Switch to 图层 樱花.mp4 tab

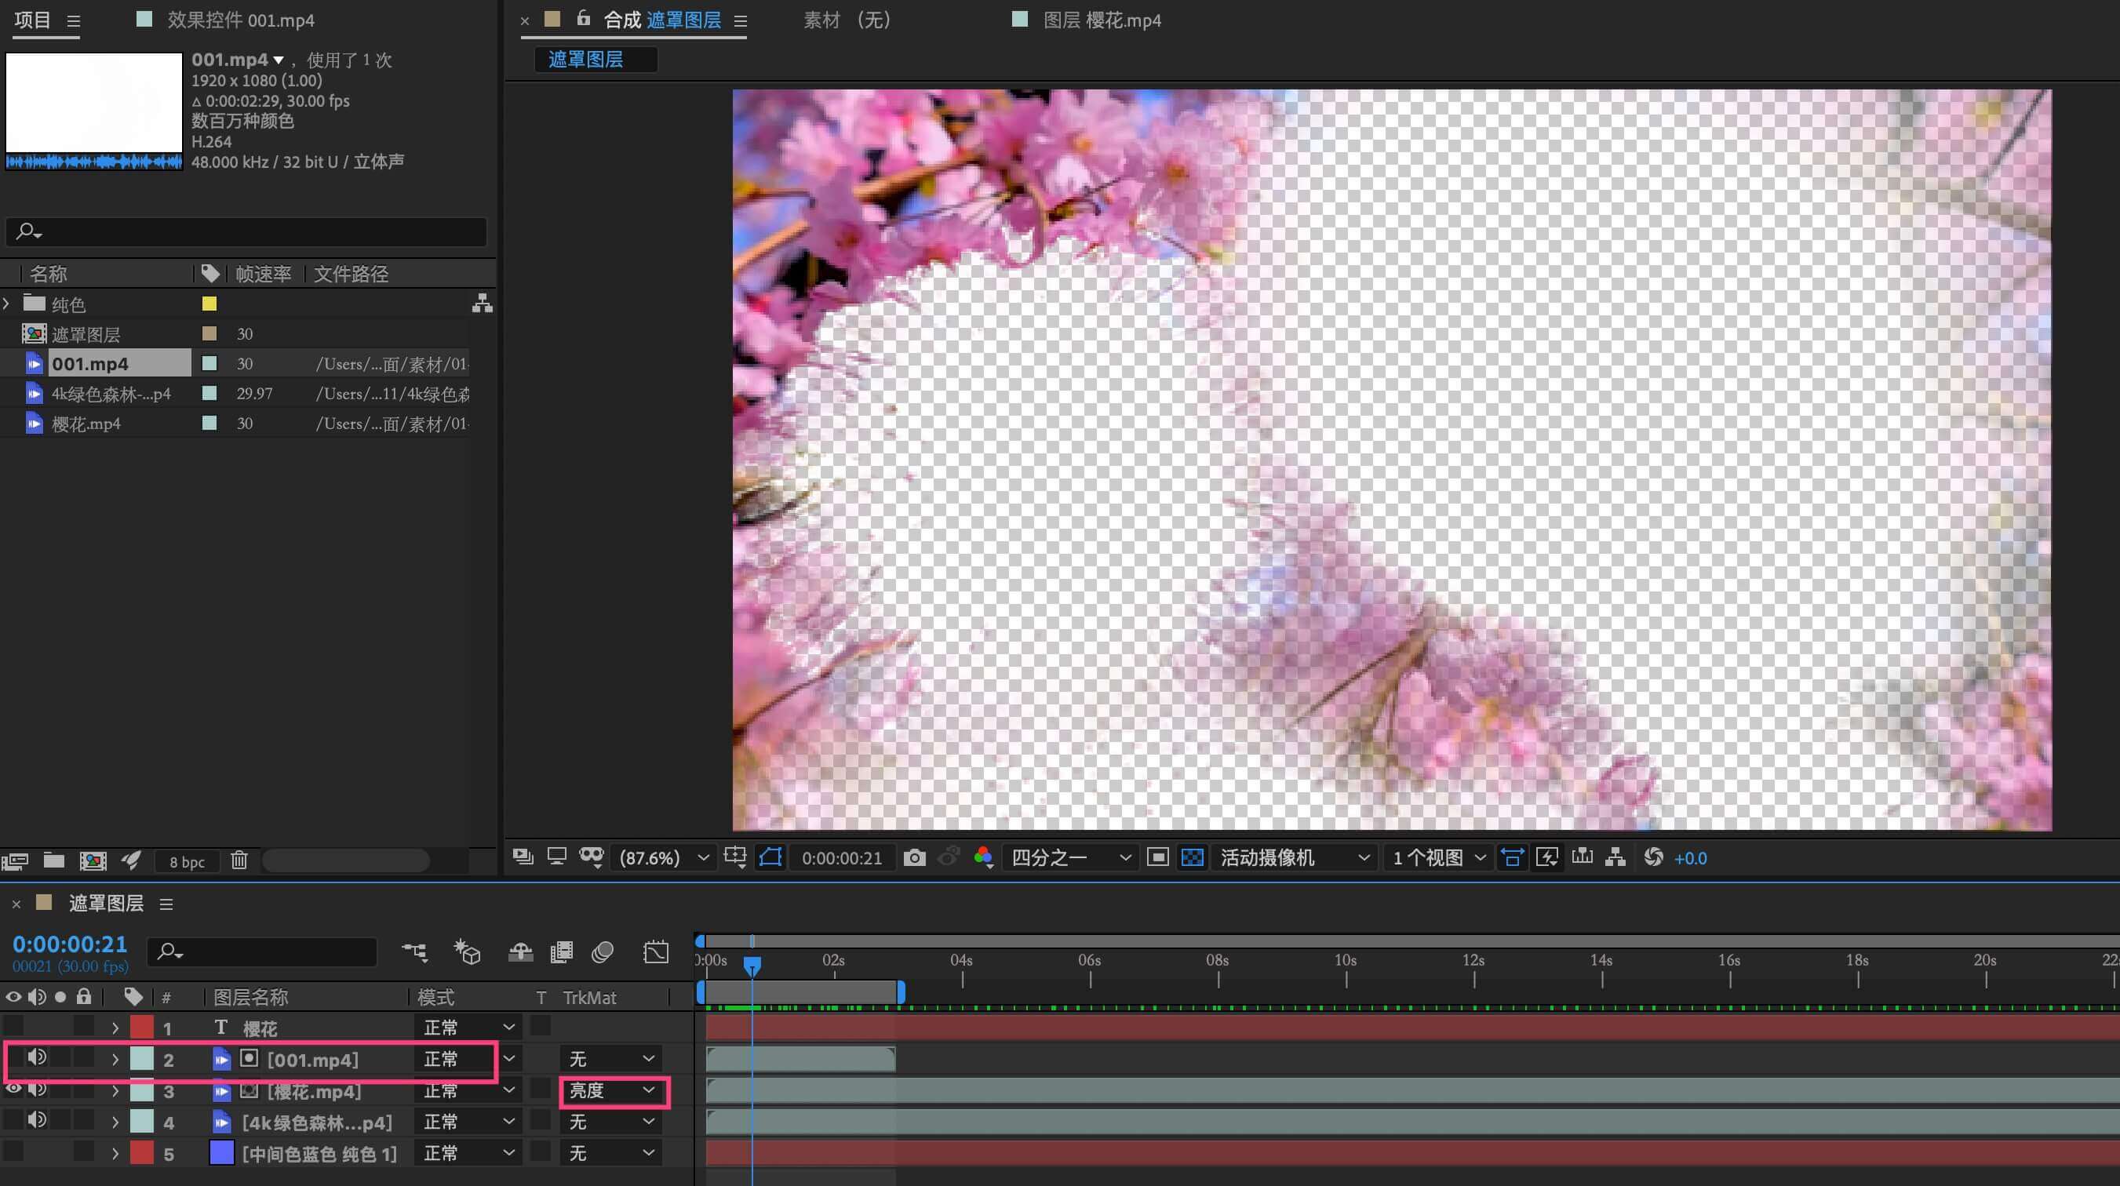coord(1101,20)
